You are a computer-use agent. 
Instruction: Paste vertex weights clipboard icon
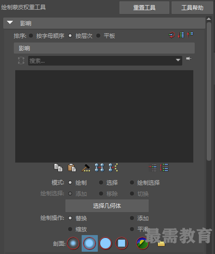coord(72,168)
